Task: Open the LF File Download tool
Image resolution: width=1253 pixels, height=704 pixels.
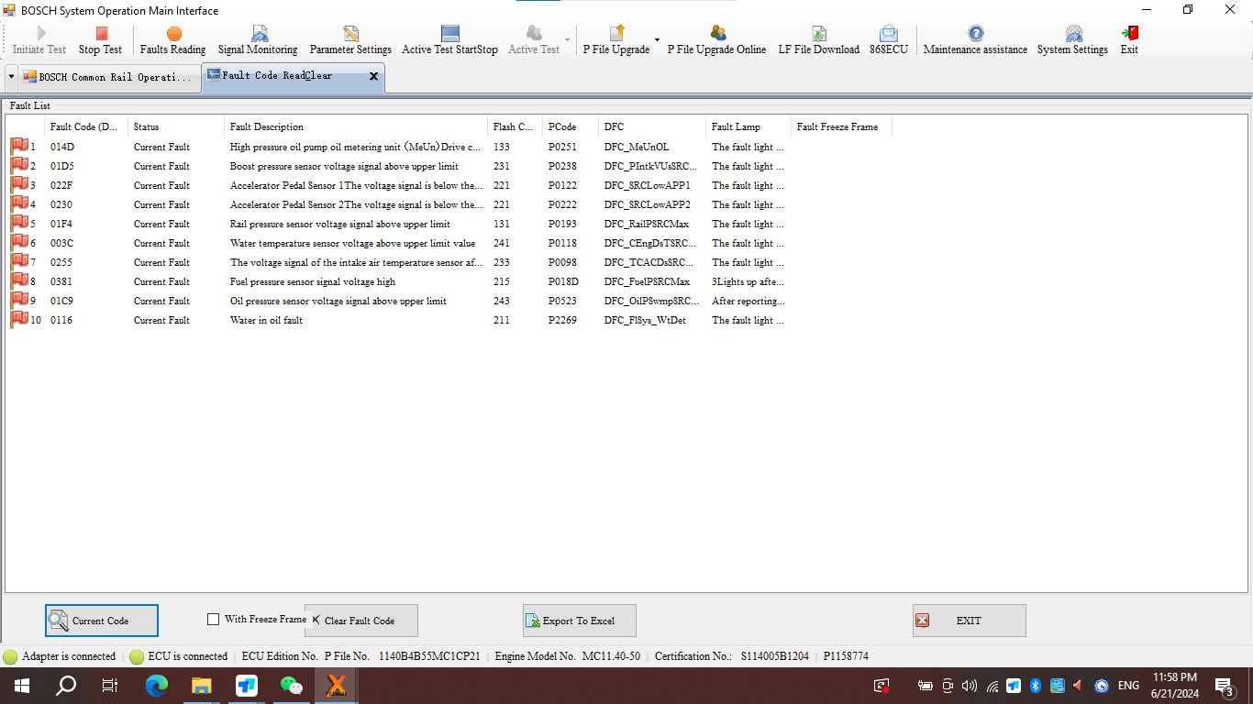Action: click(x=818, y=40)
